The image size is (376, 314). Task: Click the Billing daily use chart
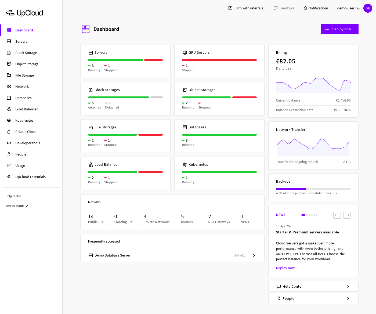tap(313, 85)
